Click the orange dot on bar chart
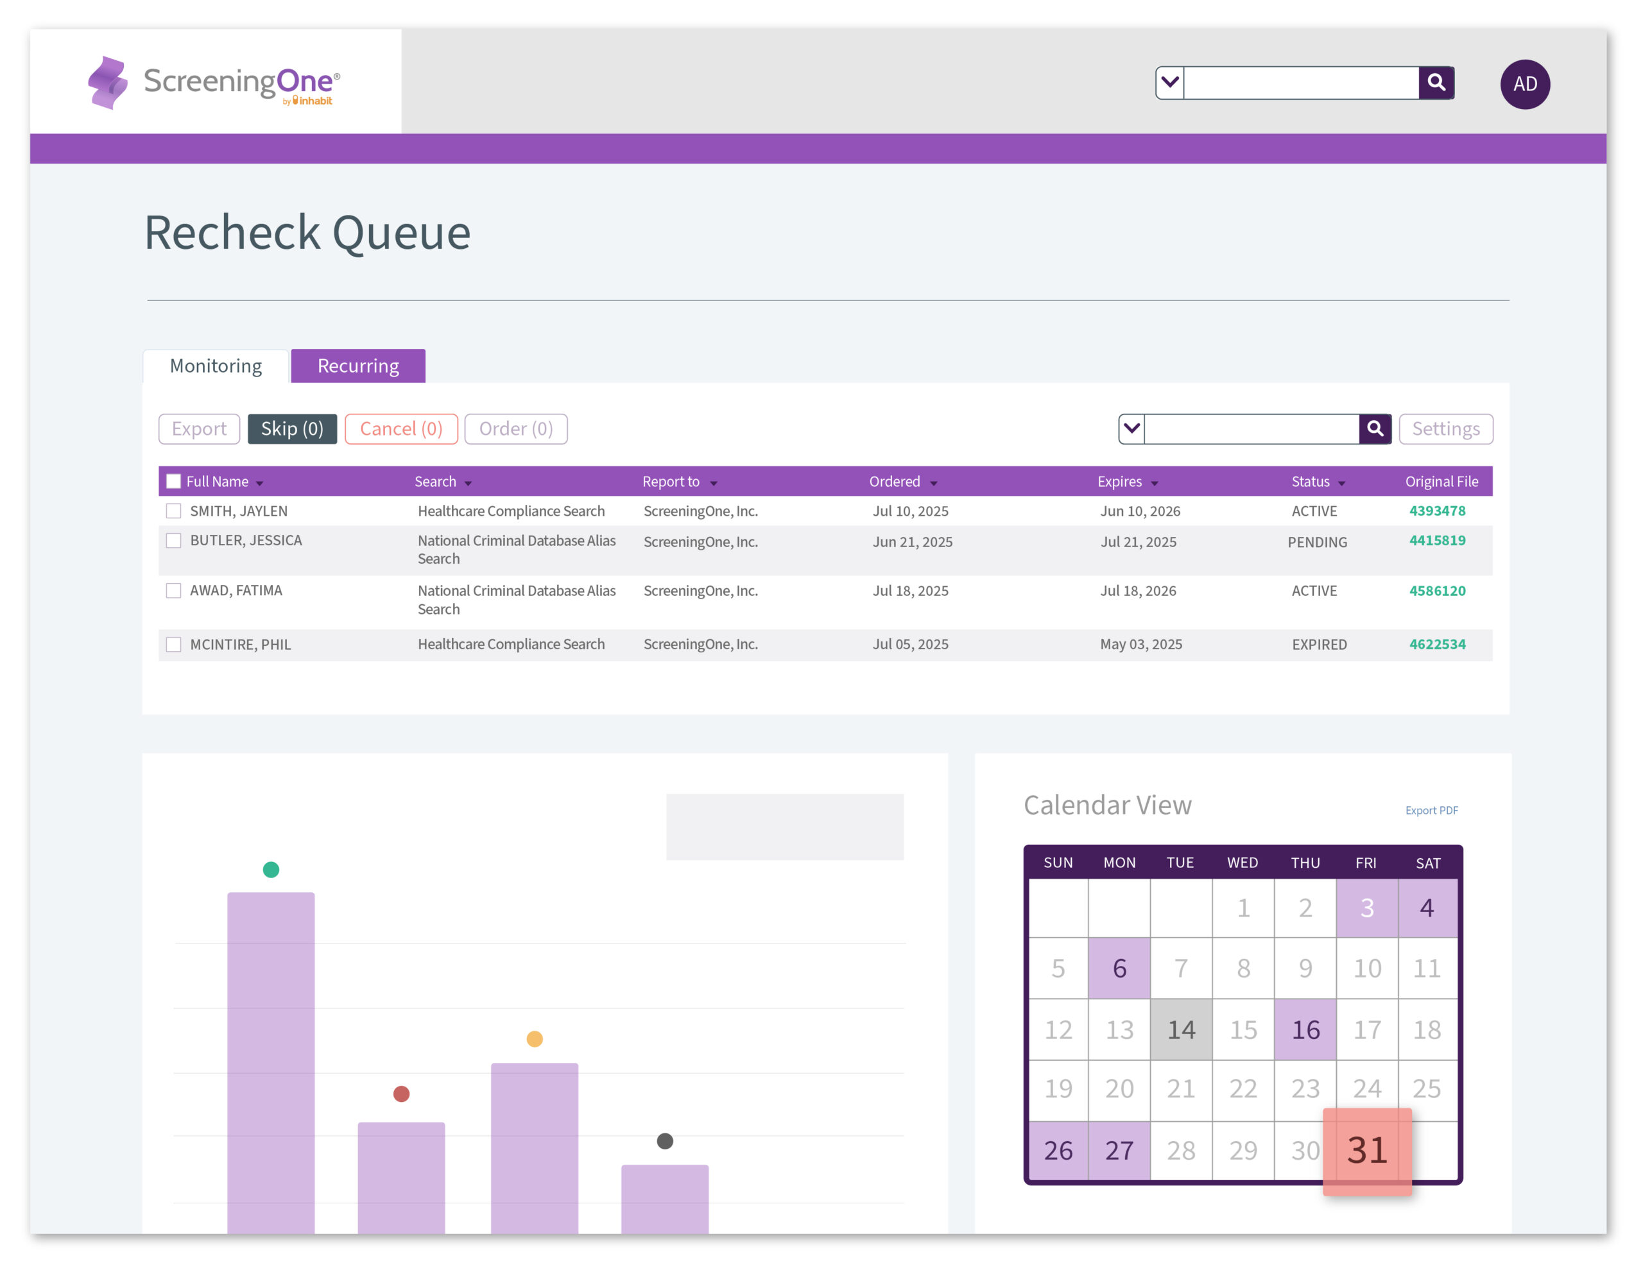Viewport: 1643px width, 1270px height. pyautogui.click(x=534, y=1039)
